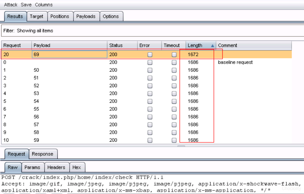
Task: Open the Request message tab
Action: click(x=16, y=154)
